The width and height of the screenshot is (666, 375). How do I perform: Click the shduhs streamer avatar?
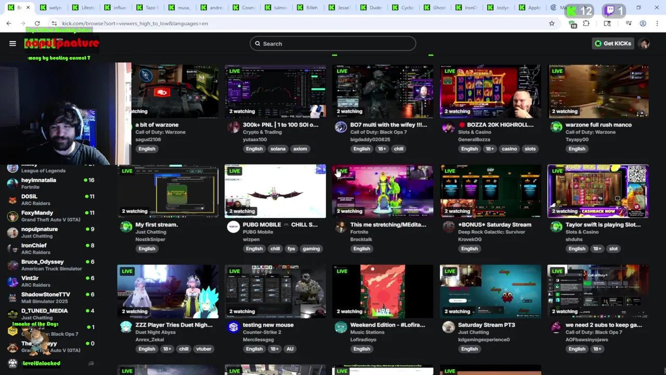pyautogui.click(x=556, y=227)
